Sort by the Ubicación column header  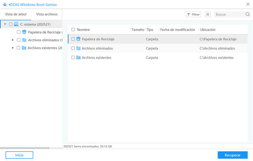pyautogui.click(x=208, y=29)
